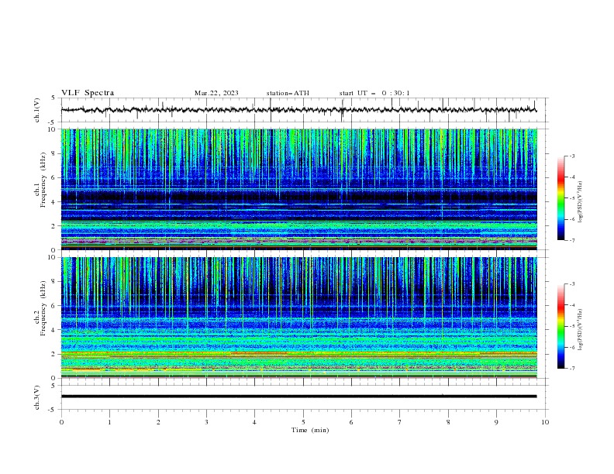The width and height of the screenshot is (614, 474).
Task: Click the ch.3 voltage trace panel
Action: coord(304,397)
